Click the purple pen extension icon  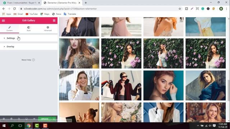pos(192,9)
